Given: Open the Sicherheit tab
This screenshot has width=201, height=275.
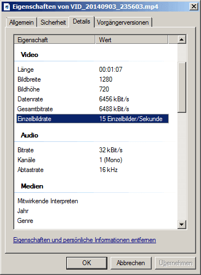Looking at the screenshot, I should 53,22.
